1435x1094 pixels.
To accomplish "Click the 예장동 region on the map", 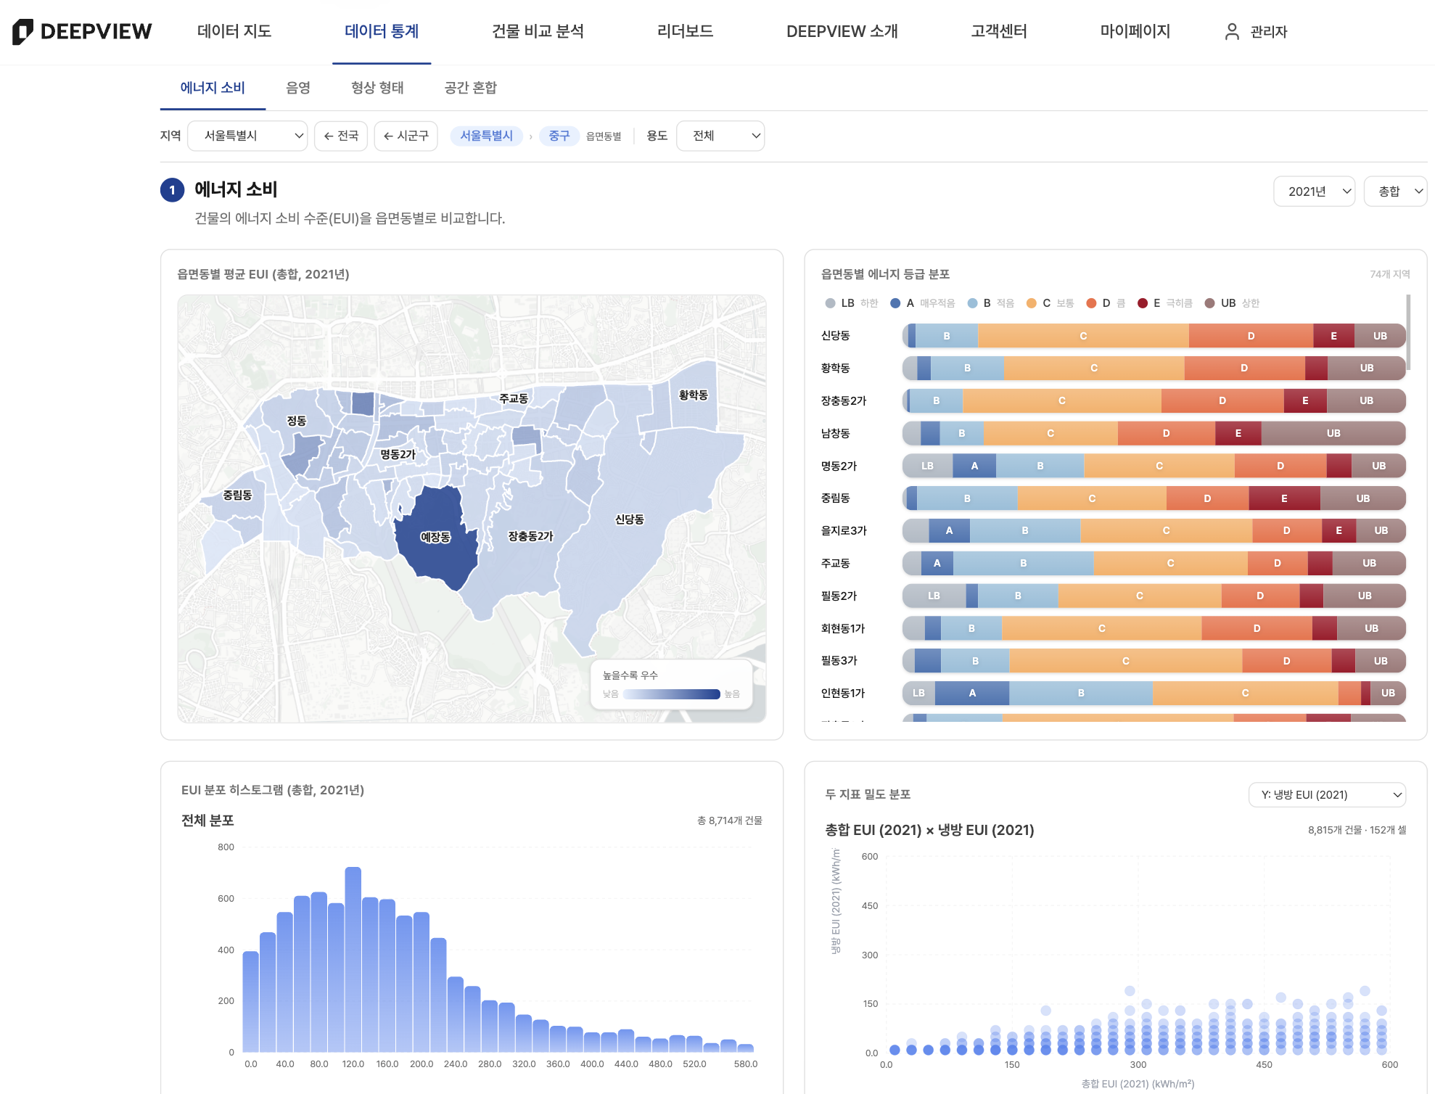I will 435,538.
